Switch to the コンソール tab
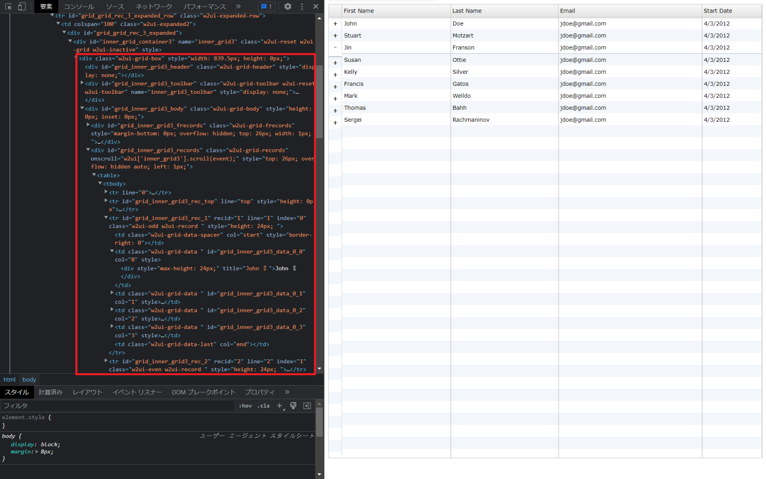This screenshot has height=479, width=766. (78, 6)
